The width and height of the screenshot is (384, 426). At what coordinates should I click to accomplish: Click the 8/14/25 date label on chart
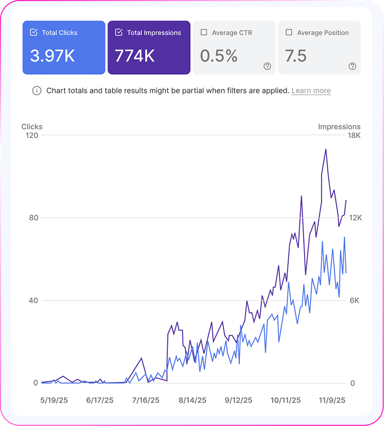[x=192, y=401]
